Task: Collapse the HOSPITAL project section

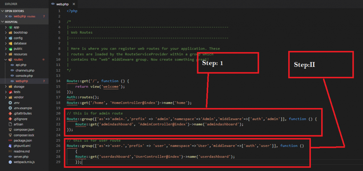Action: tap(2, 22)
